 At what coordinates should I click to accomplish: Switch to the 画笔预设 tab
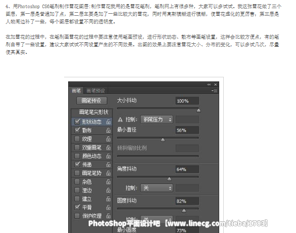[96, 91]
